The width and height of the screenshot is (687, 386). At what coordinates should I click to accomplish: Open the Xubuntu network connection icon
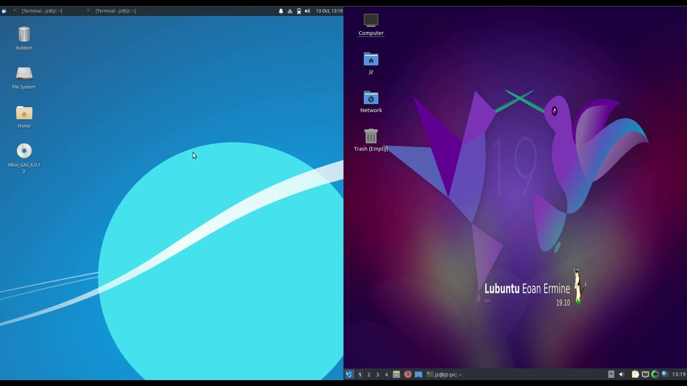click(290, 11)
